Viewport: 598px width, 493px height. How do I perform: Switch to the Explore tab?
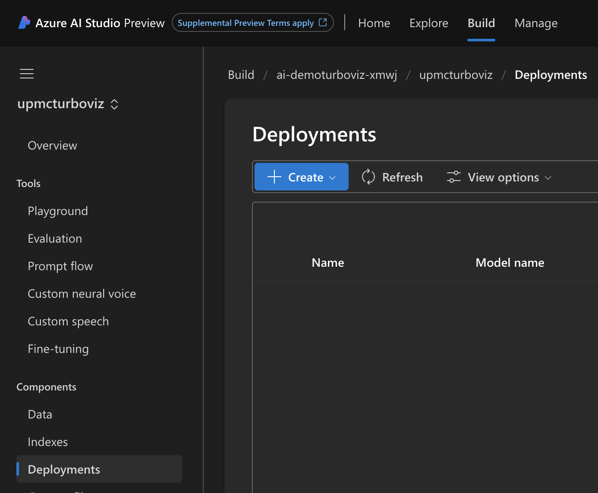tap(428, 23)
